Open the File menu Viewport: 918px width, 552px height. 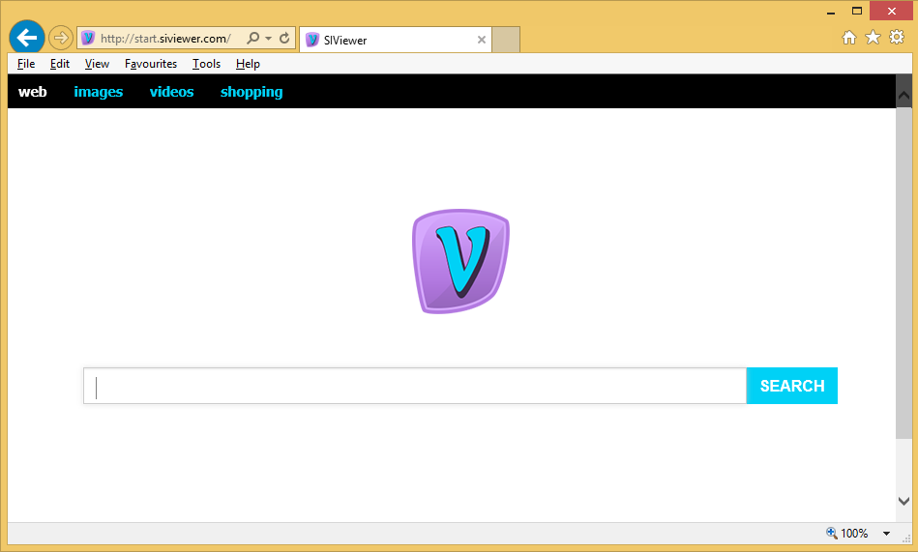pos(26,64)
